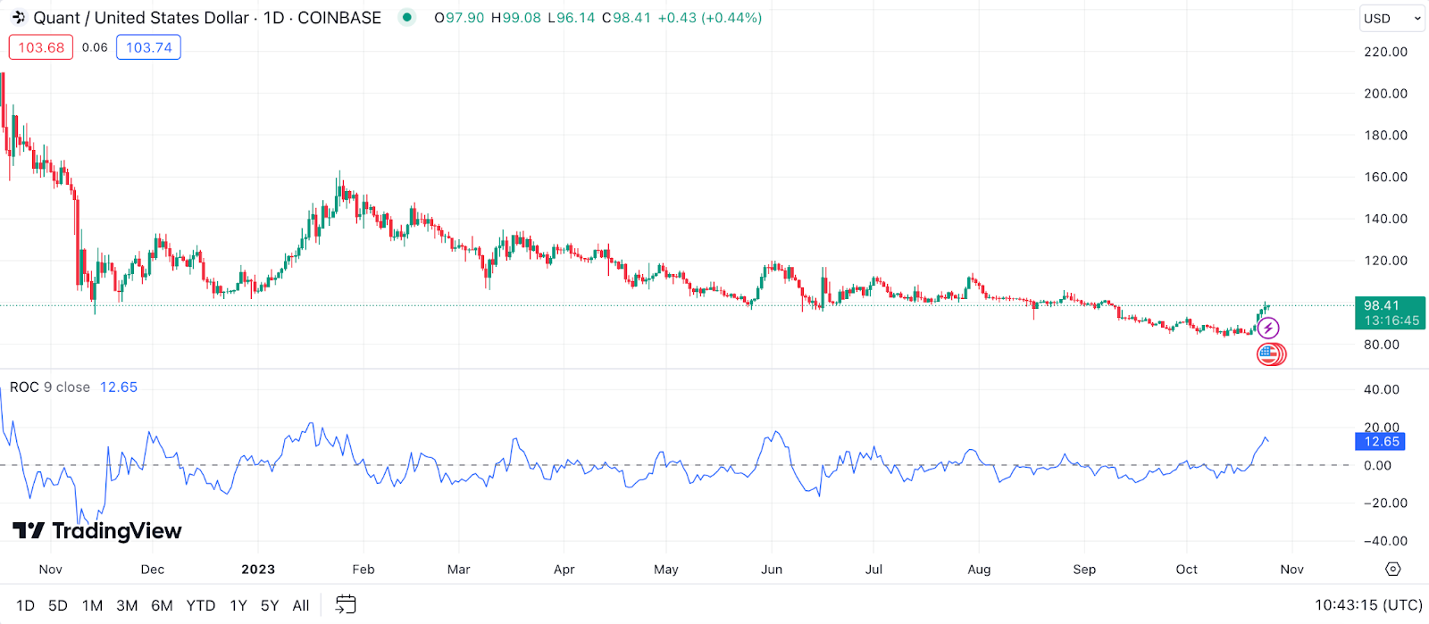Select the 1Y time range

pyautogui.click(x=238, y=605)
